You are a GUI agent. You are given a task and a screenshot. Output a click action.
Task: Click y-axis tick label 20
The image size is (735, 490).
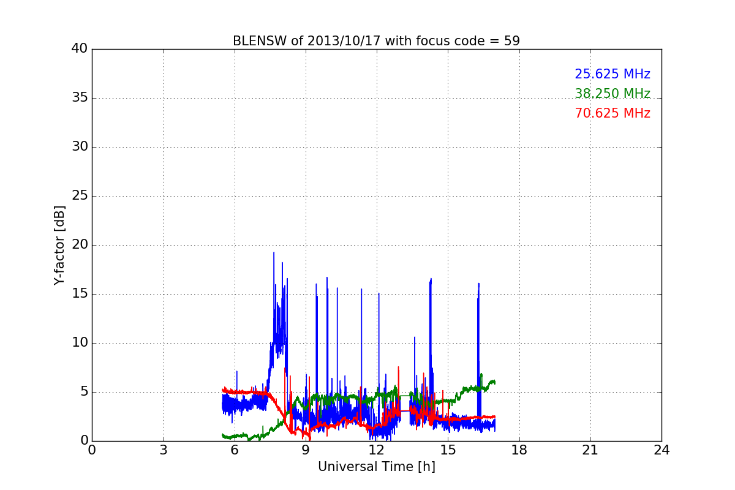(x=80, y=245)
